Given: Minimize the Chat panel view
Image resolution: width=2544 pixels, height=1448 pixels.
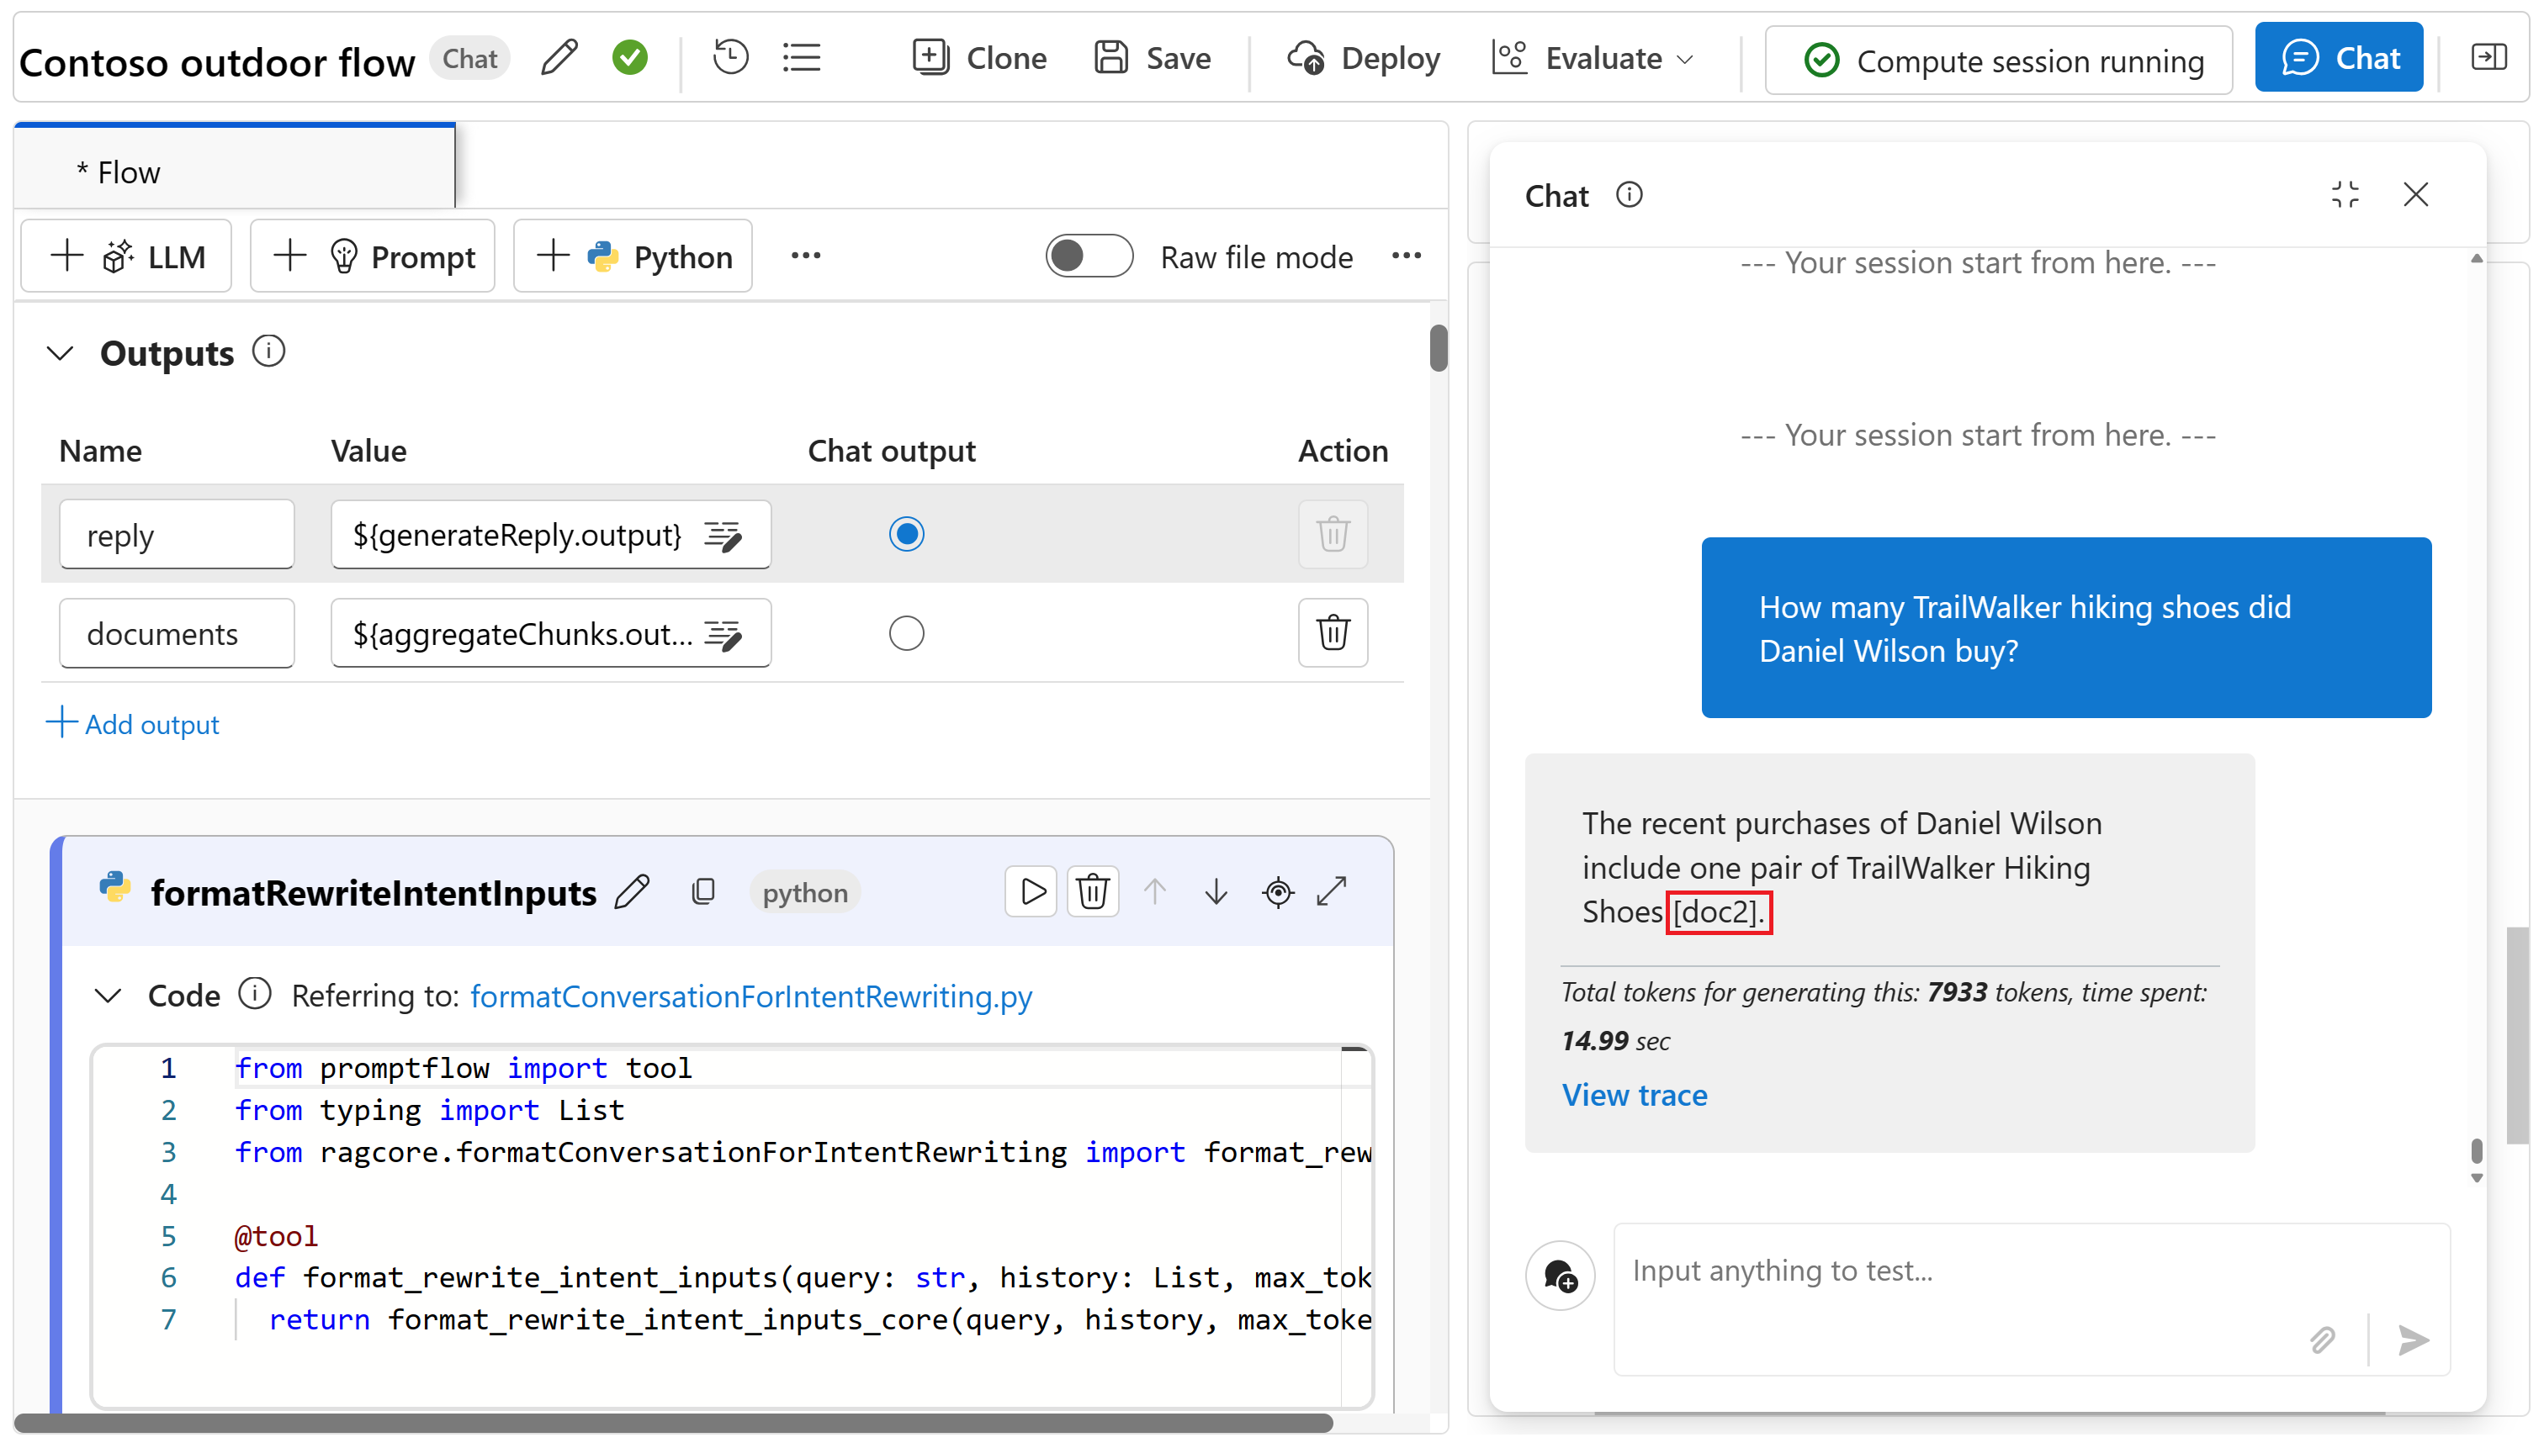Looking at the screenshot, I should [2345, 194].
